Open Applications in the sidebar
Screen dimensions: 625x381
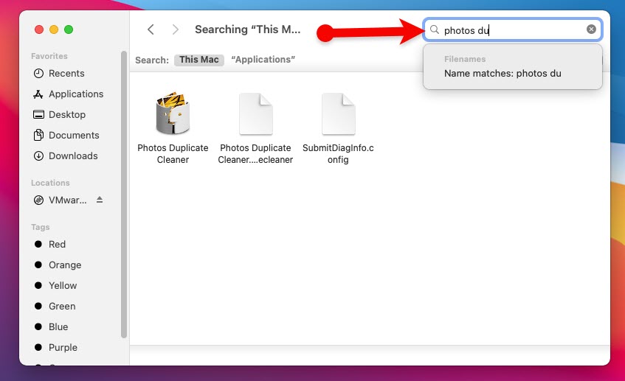pyautogui.click(x=75, y=94)
